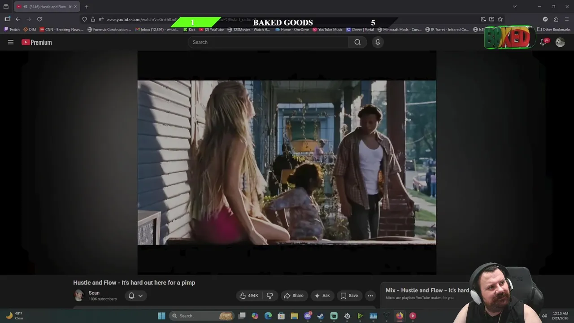Viewport: 574px width, 323px height.
Task: Bookmark this page with the star icon
Action: [500, 19]
